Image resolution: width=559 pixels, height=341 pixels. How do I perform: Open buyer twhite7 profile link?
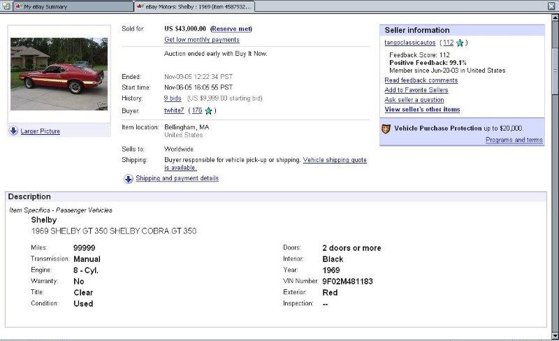[174, 110]
